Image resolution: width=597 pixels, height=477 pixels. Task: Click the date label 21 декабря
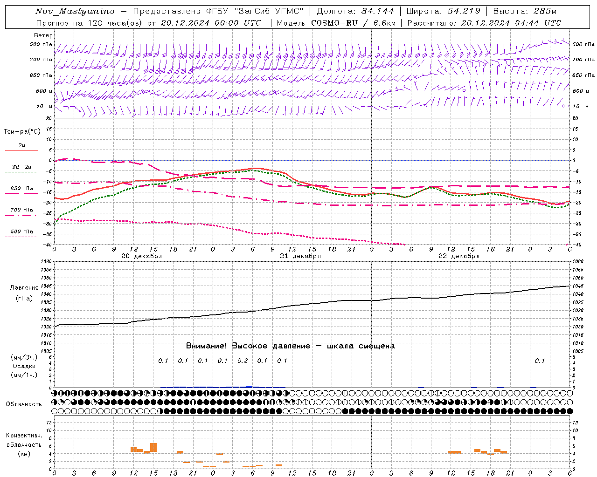coord(300,256)
